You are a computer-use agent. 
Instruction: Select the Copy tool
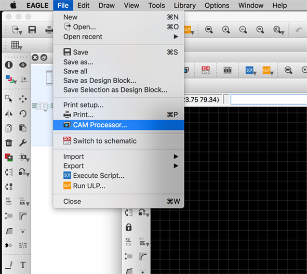[9, 128]
